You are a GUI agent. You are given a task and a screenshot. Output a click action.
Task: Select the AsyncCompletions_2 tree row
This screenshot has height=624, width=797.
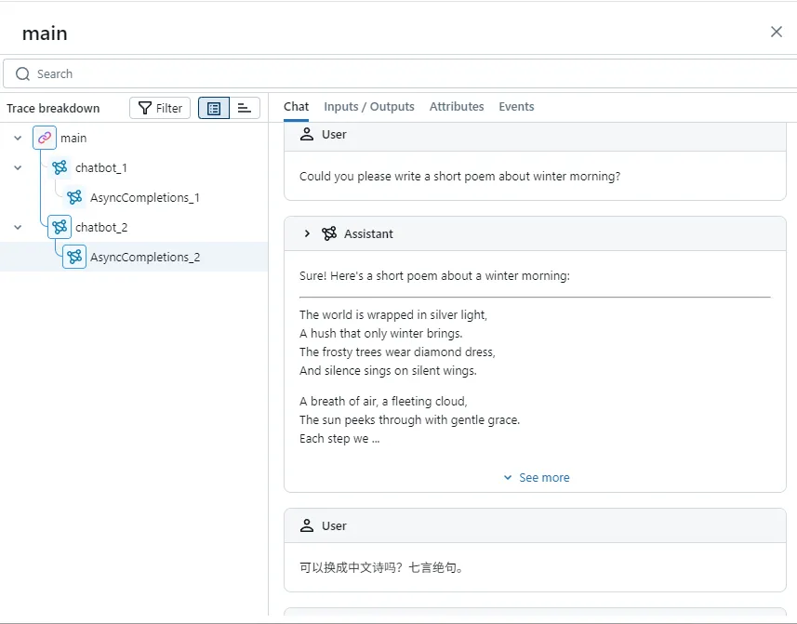(x=134, y=257)
